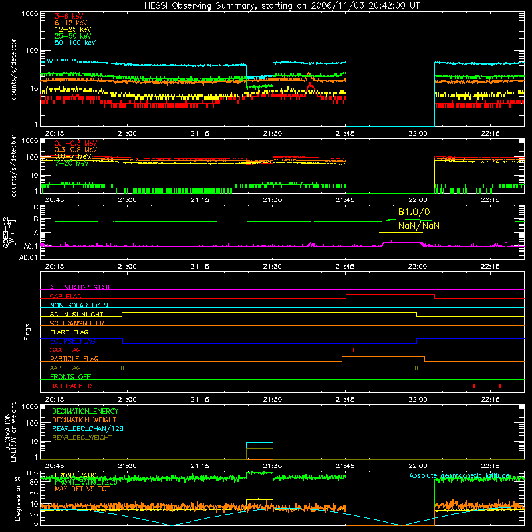532x532 pixels.
Task: Select the AAZ_FLAG label
Action: pos(65,368)
